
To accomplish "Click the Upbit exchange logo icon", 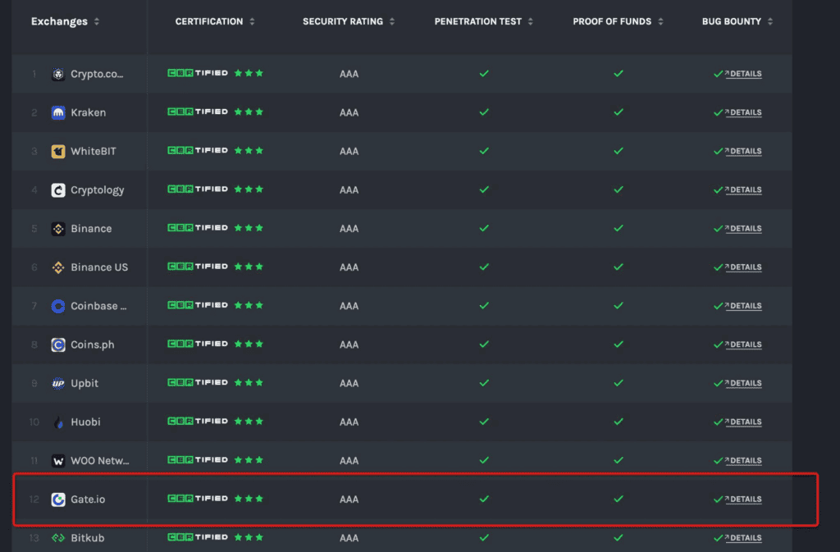I will point(58,383).
